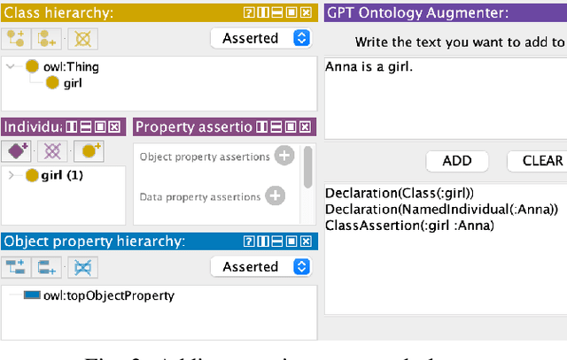Select owl:topObjectProperty in the property tree
This screenshot has width=567, height=360.
[108, 295]
